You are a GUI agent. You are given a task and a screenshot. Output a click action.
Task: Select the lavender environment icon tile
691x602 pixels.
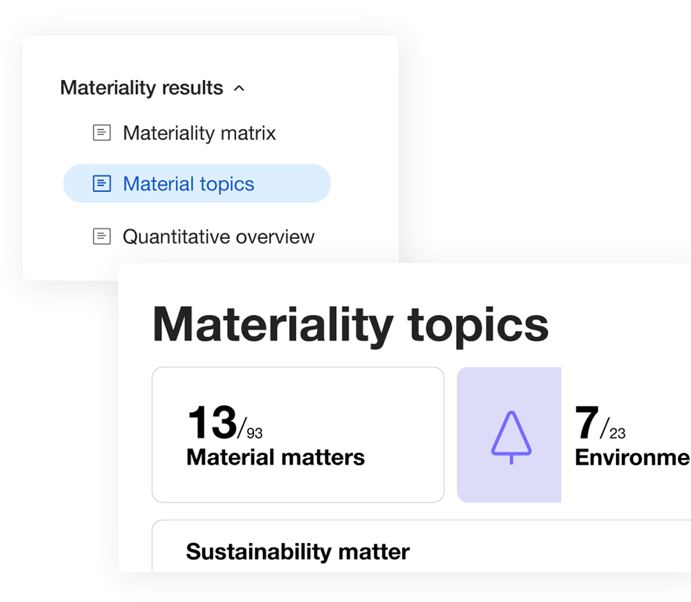[x=509, y=435]
